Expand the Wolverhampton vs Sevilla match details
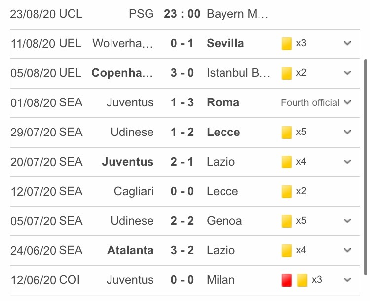The image size is (370, 301). (x=347, y=43)
